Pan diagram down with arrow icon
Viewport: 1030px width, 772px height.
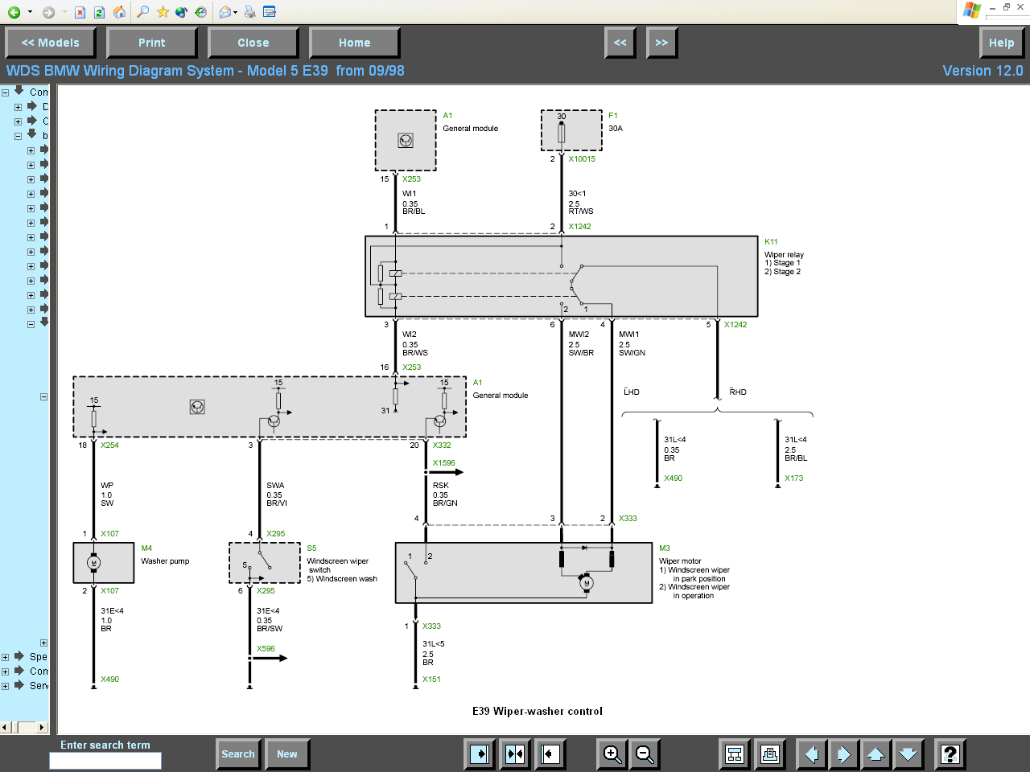click(x=908, y=754)
